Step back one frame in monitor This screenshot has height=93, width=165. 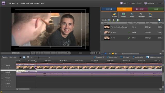point(43,53)
